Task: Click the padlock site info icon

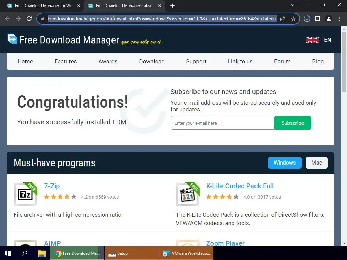Action: click(x=43, y=19)
